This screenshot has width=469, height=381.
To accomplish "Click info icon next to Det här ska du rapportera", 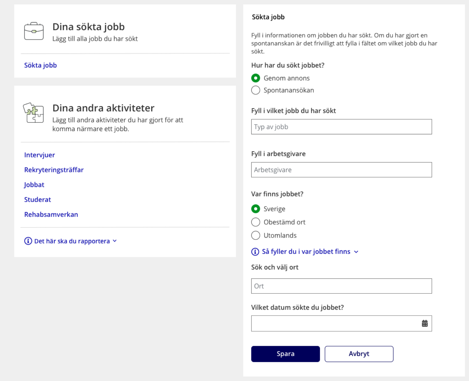I will point(28,241).
